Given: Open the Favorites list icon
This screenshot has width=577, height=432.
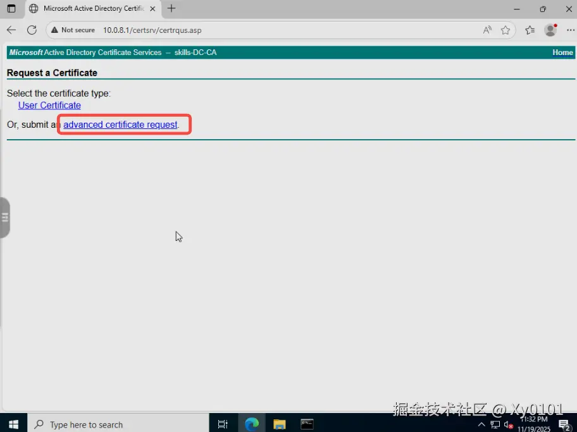Looking at the screenshot, I should [x=530, y=30].
